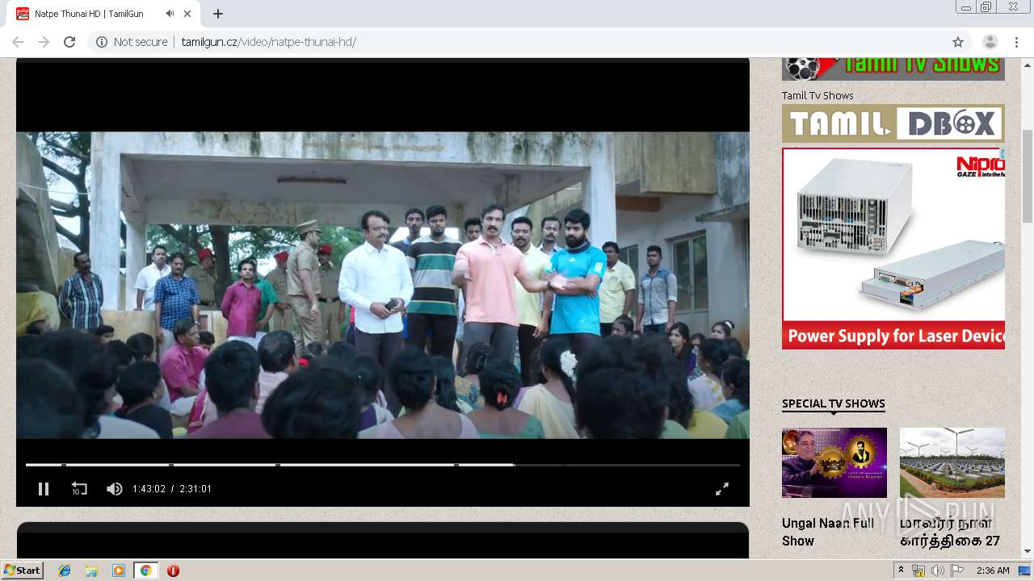
Task: Open Ungal Naan Full Show link
Action: point(828,532)
